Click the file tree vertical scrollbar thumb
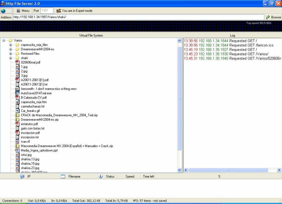 click(179, 98)
